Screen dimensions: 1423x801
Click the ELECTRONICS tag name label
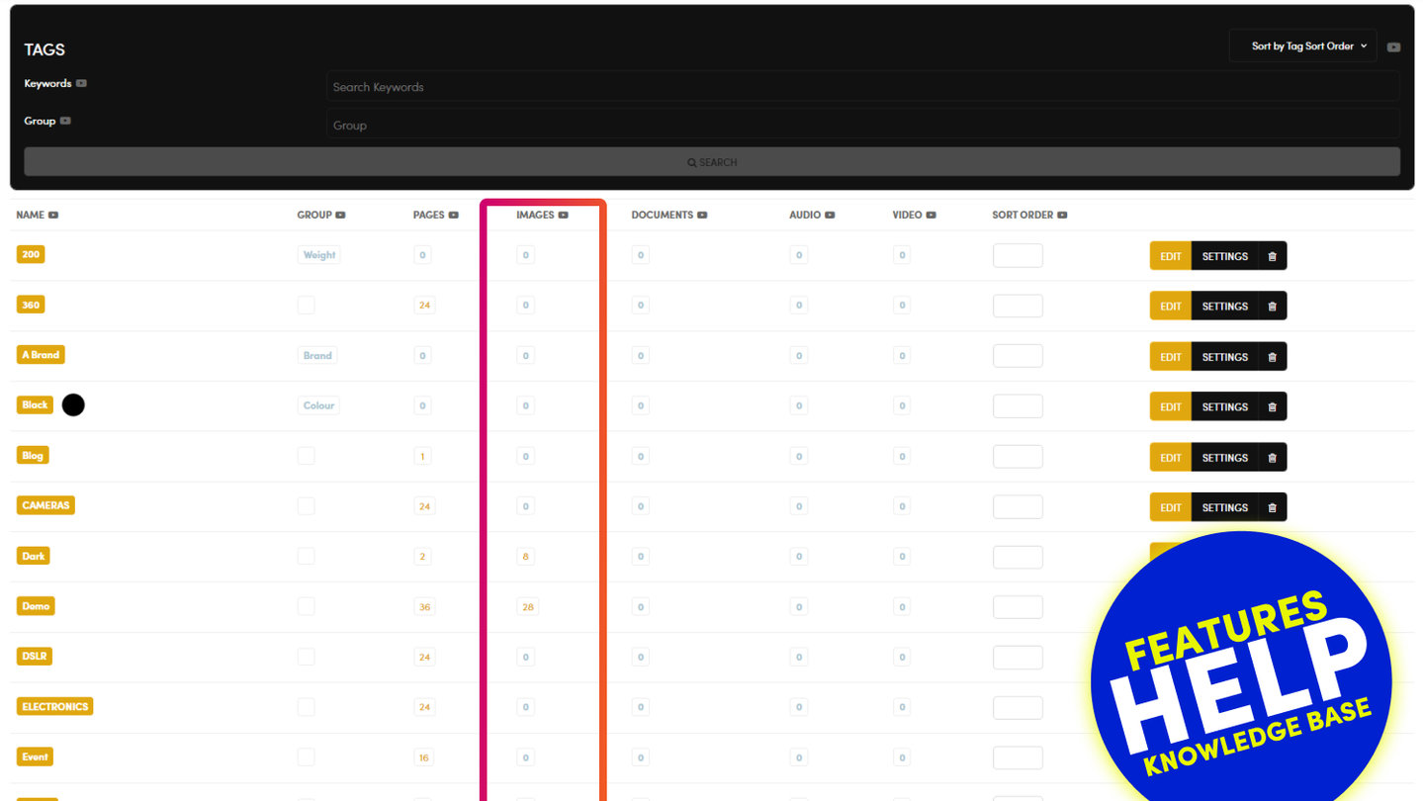click(x=55, y=707)
